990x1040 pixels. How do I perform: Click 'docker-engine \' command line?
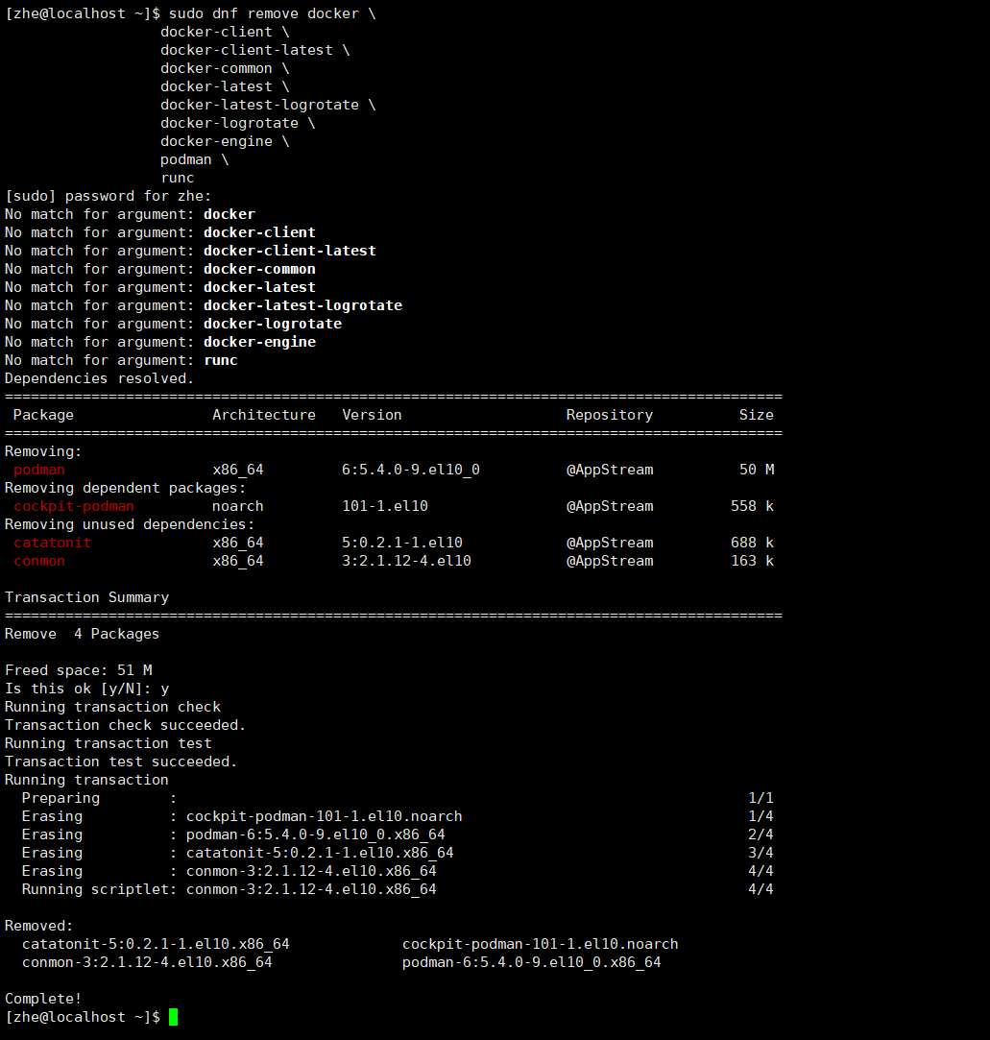225,141
